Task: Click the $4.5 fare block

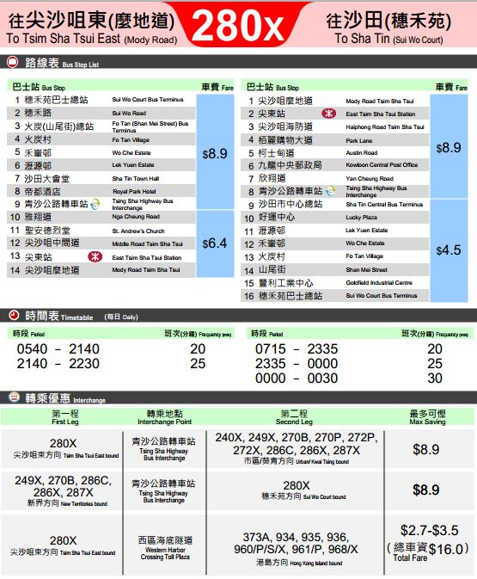Action: (x=449, y=250)
